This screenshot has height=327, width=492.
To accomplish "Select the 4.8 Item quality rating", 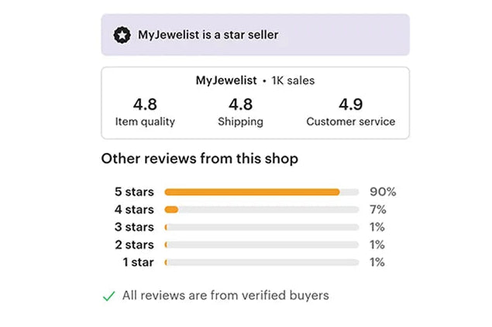I will 145,111.
